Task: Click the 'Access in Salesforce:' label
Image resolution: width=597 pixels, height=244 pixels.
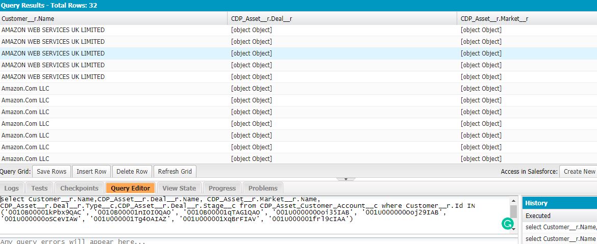Action: coord(529,171)
